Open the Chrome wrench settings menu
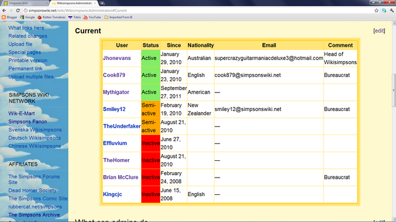Image resolution: width=396 pixels, height=222 pixels. point(392,10)
